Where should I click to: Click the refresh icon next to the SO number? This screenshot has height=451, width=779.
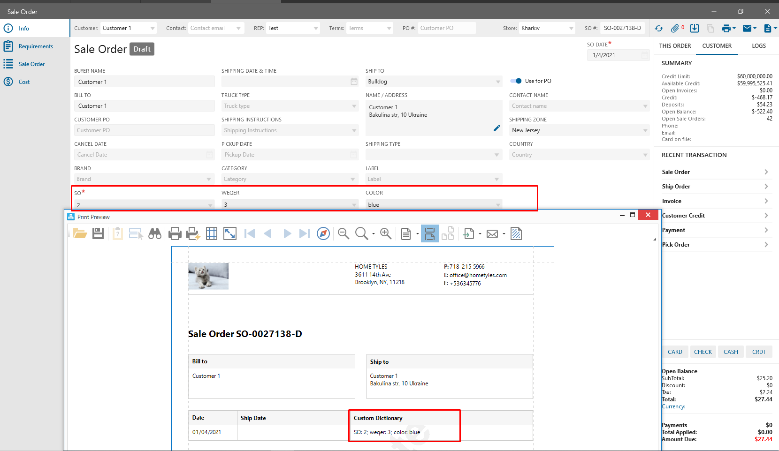coord(659,29)
